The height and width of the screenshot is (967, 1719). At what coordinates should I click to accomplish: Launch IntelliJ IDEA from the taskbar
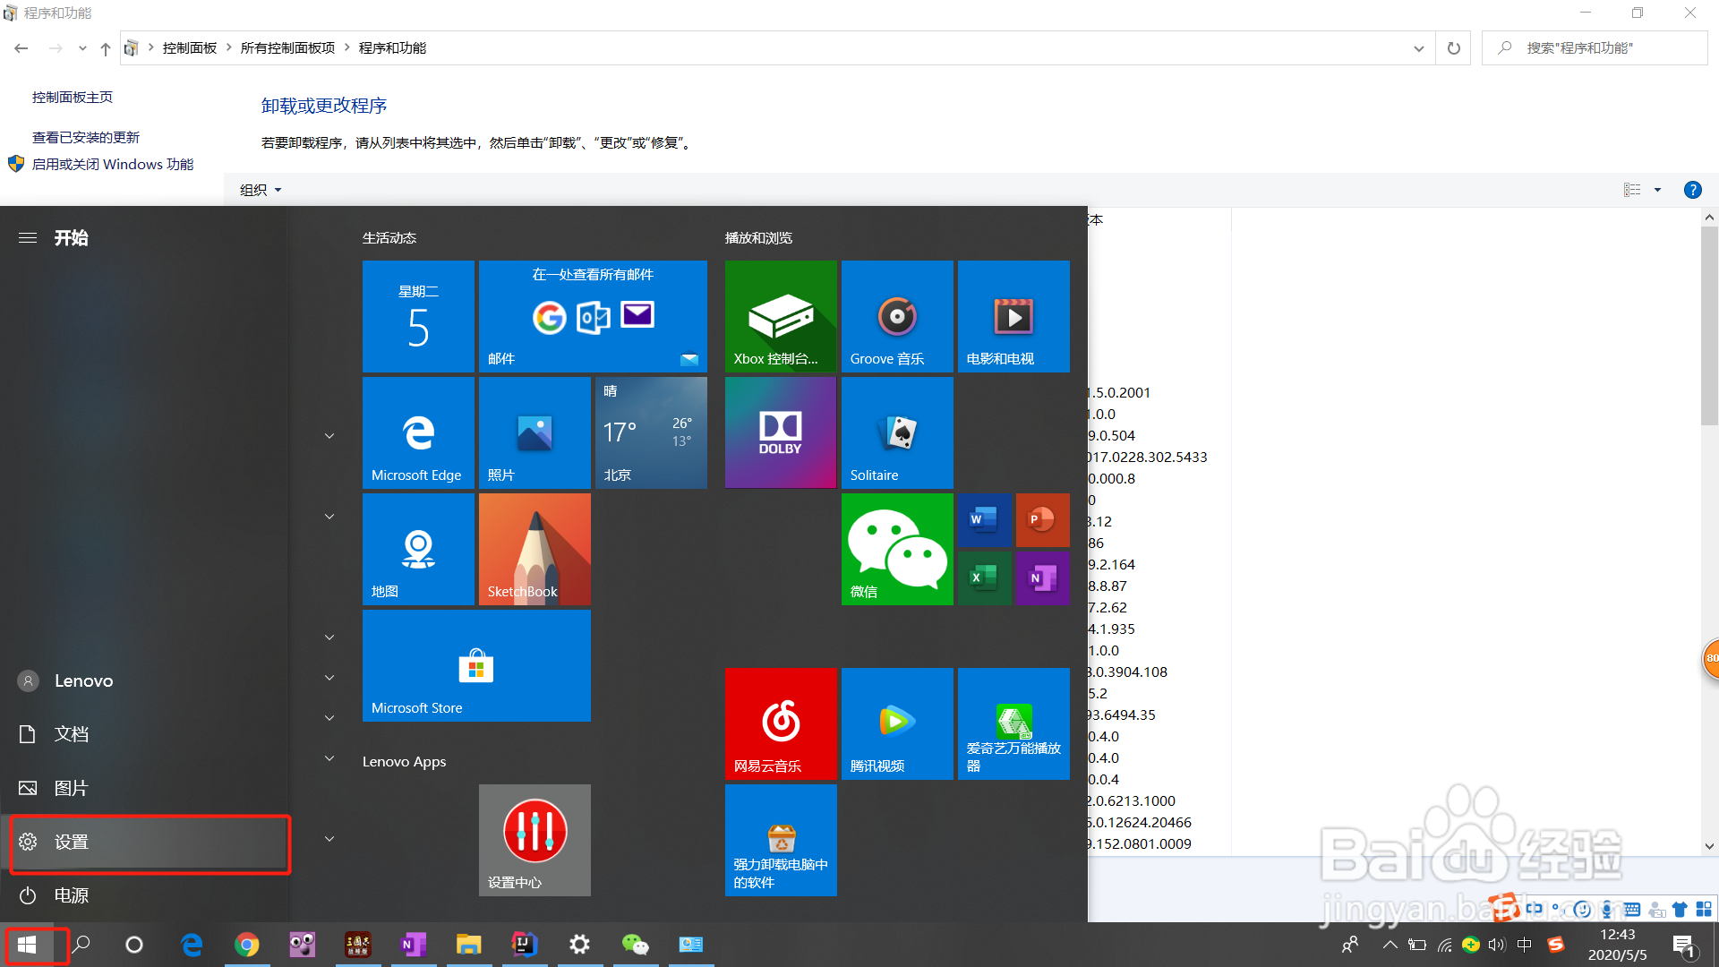pyautogui.click(x=524, y=945)
